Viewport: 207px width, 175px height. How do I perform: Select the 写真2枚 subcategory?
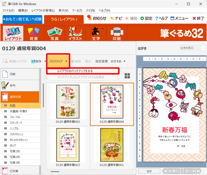tap(21, 157)
